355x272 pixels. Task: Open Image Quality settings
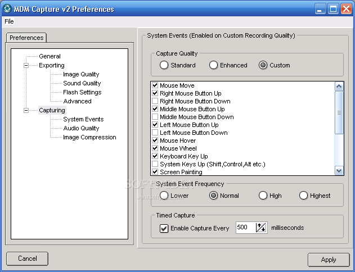coord(81,74)
